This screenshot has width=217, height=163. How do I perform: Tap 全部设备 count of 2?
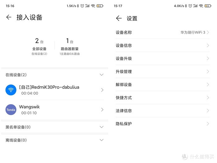[x=39, y=45]
